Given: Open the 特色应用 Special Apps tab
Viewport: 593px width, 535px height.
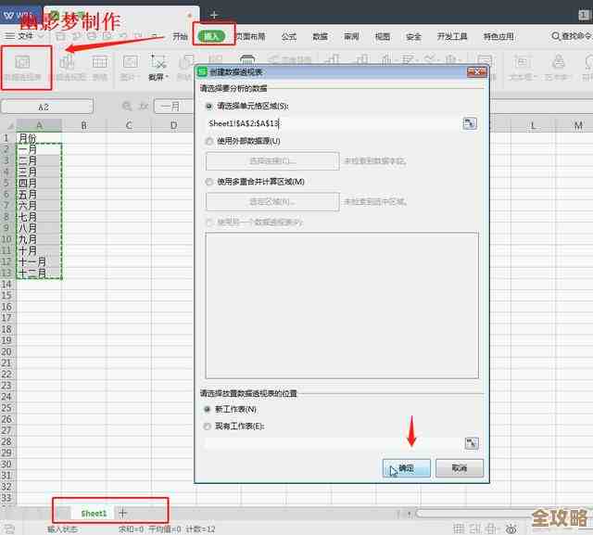Looking at the screenshot, I should coord(498,36).
